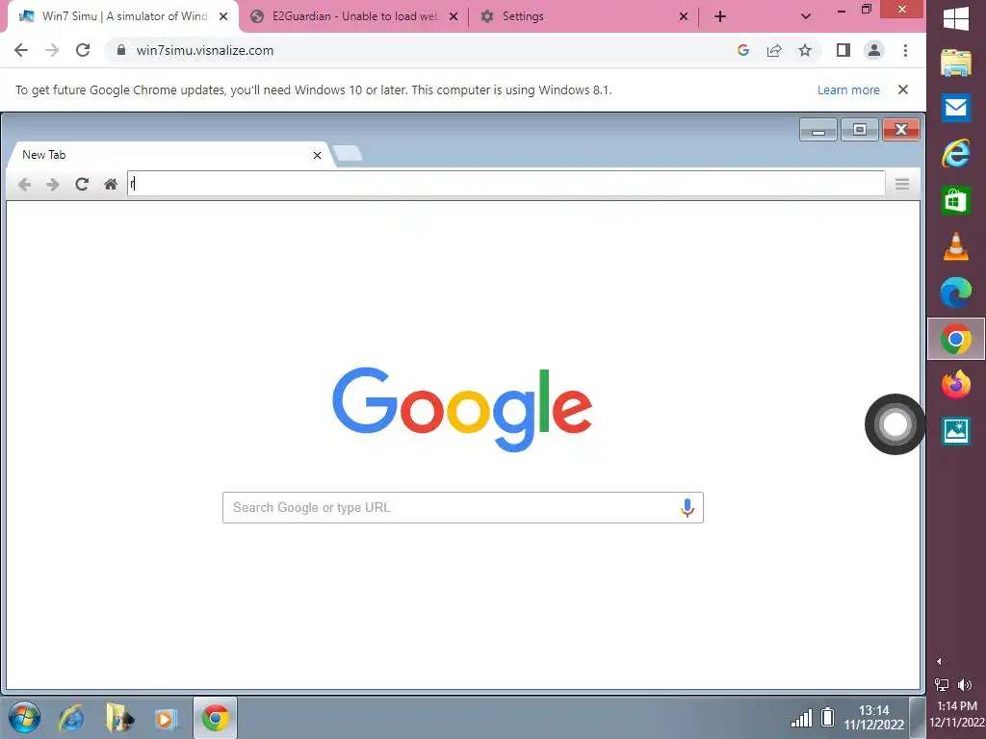Image resolution: width=986 pixels, height=739 pixels.
Task: Switch to the Win7 Simu tab
Action: click(x=124, y=16)
